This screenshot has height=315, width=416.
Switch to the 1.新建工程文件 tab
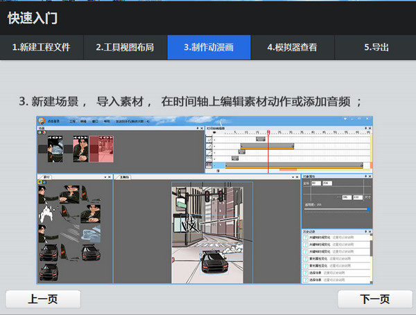[41, 48]
